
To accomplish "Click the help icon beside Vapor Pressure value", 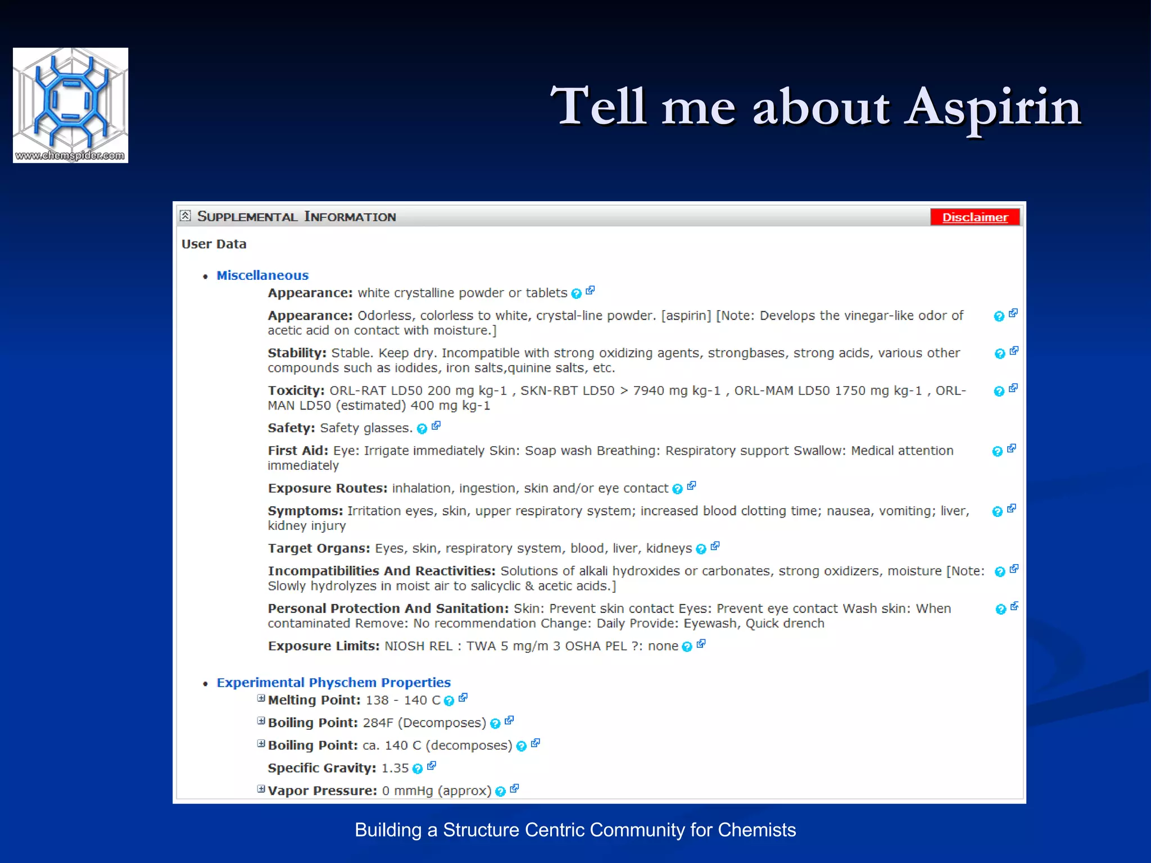I will 501,792.
